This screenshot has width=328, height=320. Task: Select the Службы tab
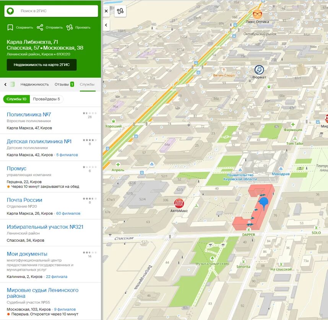(x=87, y=84)
